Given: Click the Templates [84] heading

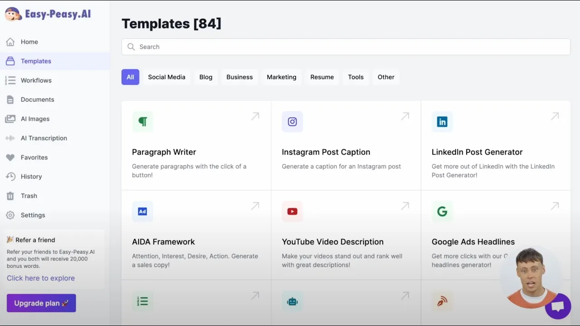Looking at the screenshot, I should point(171,24).
